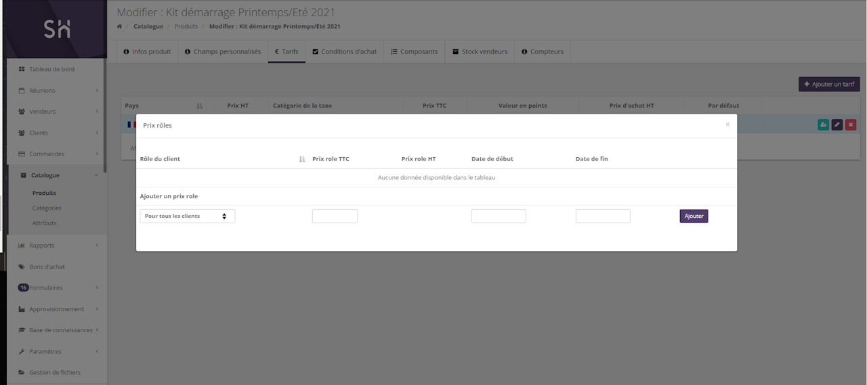Open Catégories in the Catalogue submenu
The width and height of the screenshot is (867, 385).
(x=47, y=208)
